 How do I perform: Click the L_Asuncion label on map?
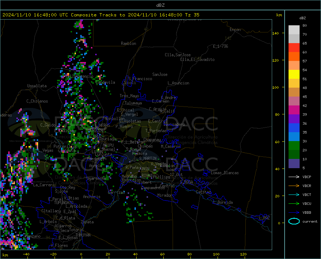pyautogui.click(x=178, y=83)
